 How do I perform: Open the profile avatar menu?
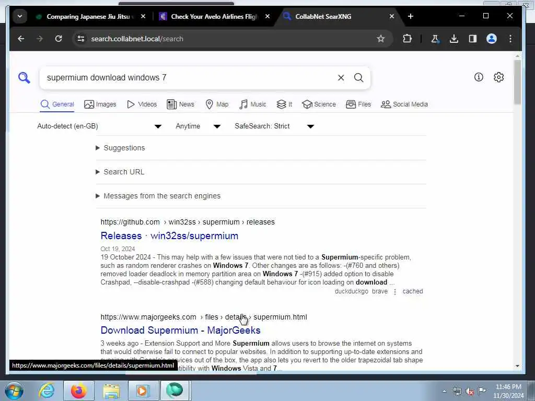pyautogui.click(x=491, y=39)
